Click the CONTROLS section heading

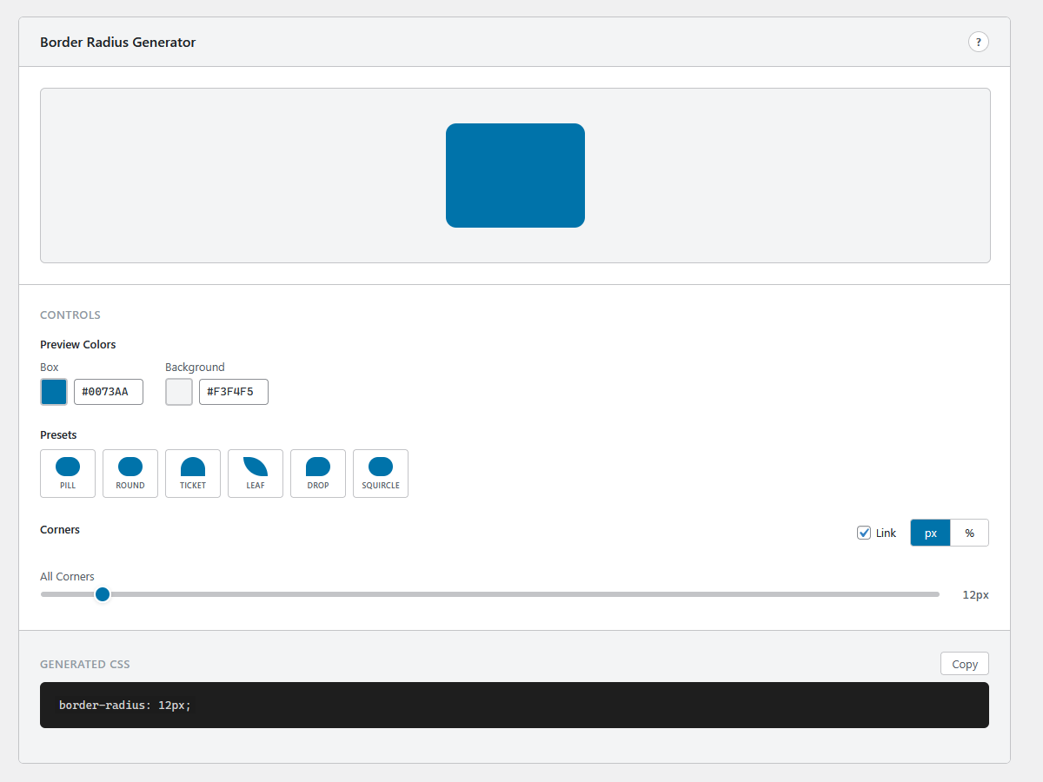click(x=70, y=315)
